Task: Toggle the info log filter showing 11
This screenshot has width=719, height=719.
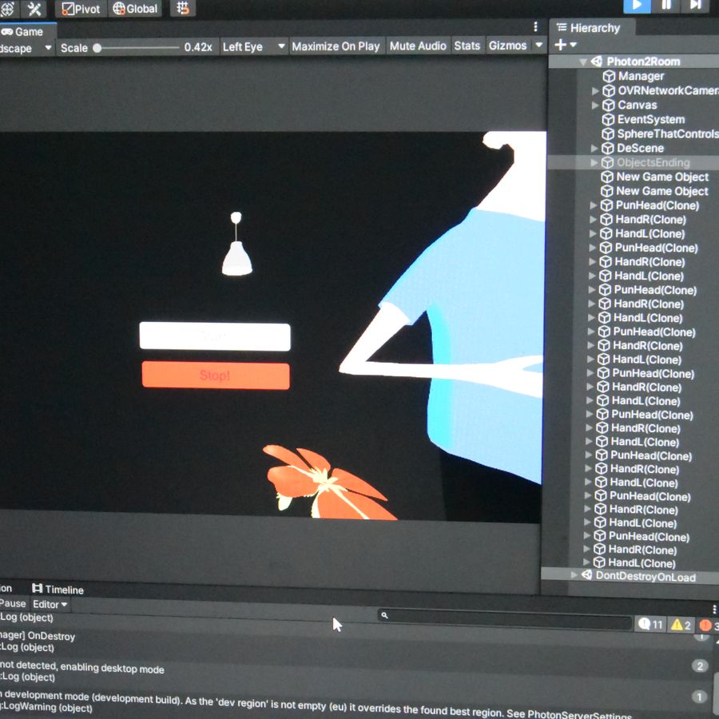Action: coord(650,625)
